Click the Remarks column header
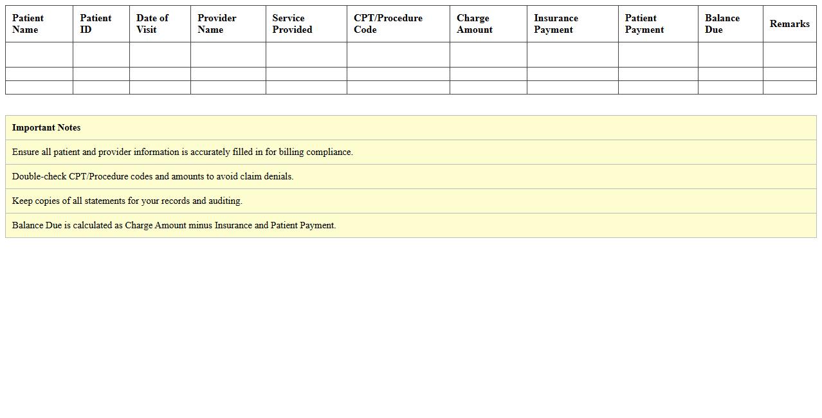This screenshot has height=418, width=822. tap(789, 24)
